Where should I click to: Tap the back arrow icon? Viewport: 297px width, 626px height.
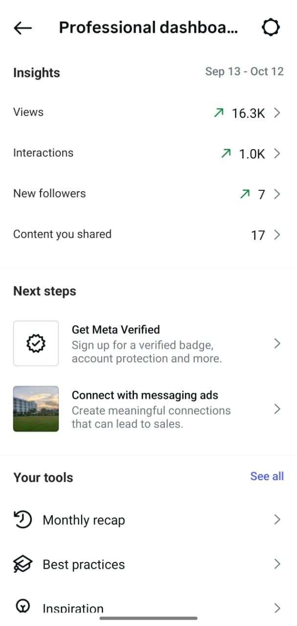pyautogui.click(x=23, y=28)
